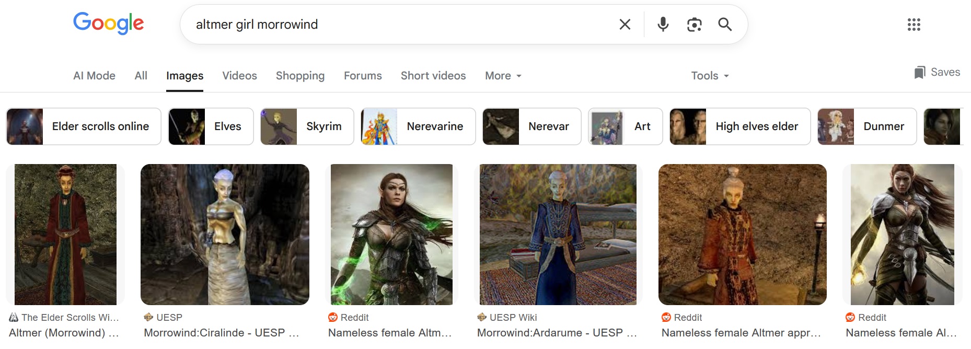Open the Saves bookmark icon
Screen dimensions: 971x349
pyautogui.click(x=919, y=72)
